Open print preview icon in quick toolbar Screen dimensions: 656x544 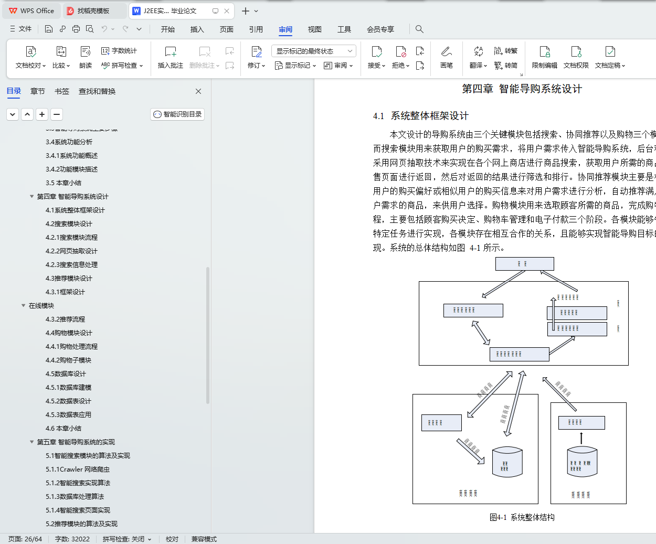pyautogui.click(x=90, y=29)
